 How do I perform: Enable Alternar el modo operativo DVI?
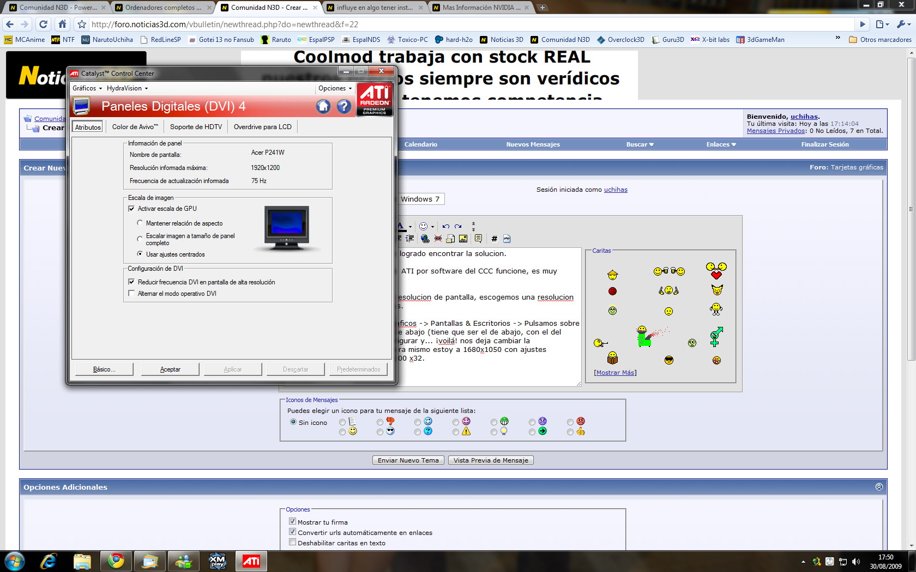pyautogui.click(x=131, y=293)
